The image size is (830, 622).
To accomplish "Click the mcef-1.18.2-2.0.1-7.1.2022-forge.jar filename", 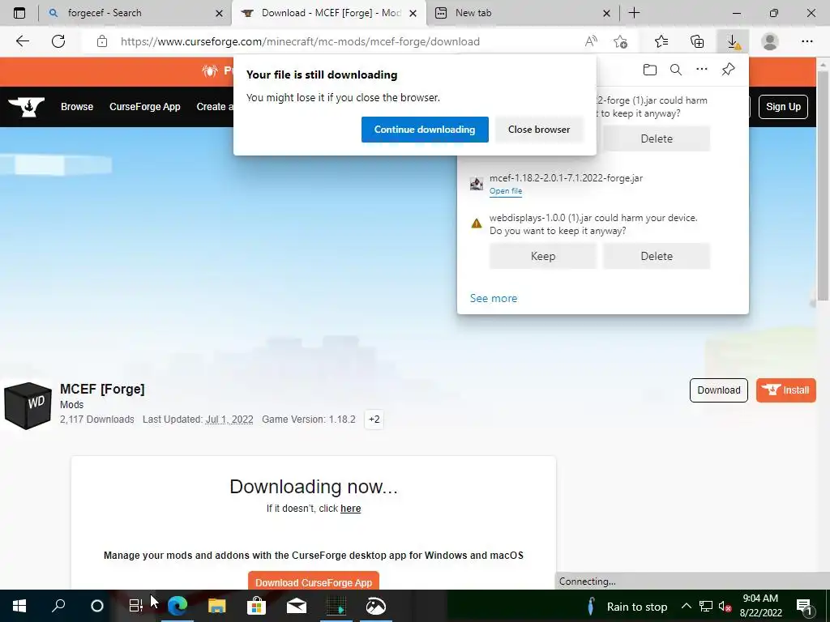I will tap(566, 178).
